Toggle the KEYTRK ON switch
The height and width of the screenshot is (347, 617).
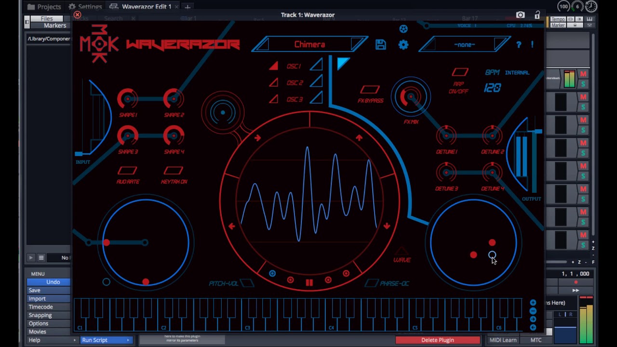[x=173, y=171]
